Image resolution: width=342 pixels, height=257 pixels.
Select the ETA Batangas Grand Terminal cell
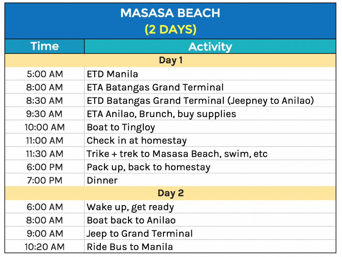pyautogui.click(x=155, y=87)
